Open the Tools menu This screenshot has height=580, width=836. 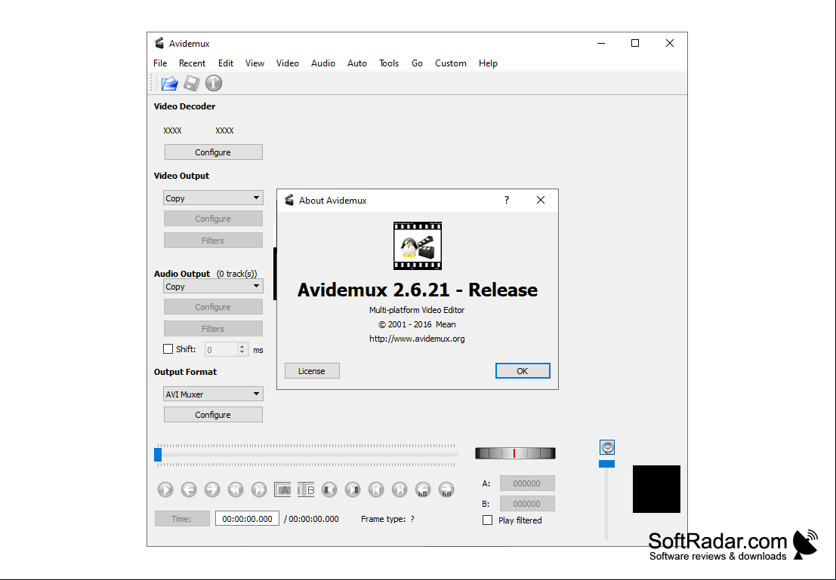click(389, 63)
